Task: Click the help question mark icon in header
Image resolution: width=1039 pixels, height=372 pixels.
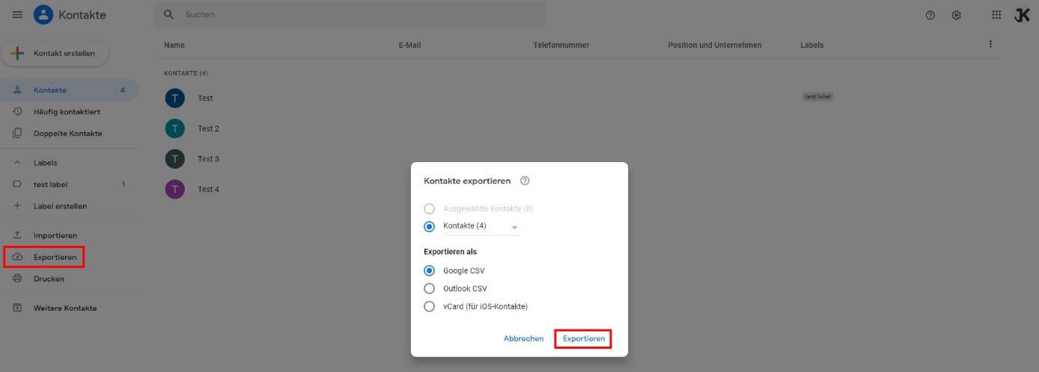Action: [x=930, y=15]
